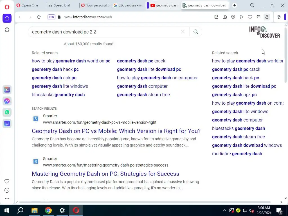Open sidebar setup three-dots menu
The width and height of the screenshot is (288, 216).
click(7, 199)
